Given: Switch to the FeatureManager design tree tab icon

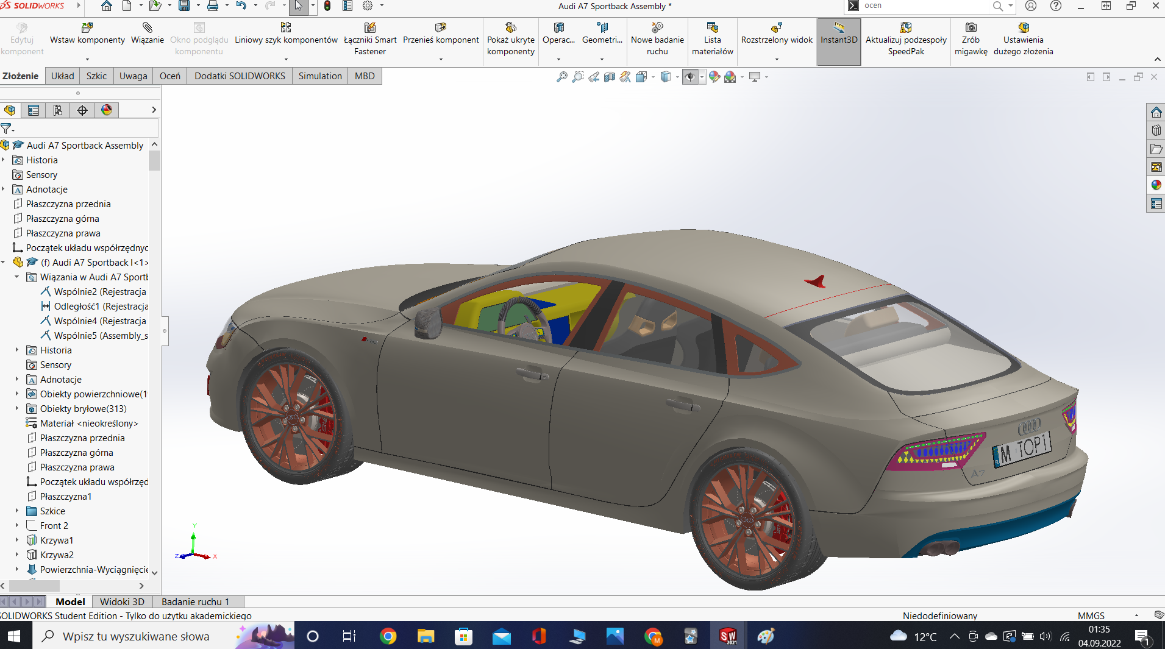Looking at the screenshot, I should [x=9, y=110].
